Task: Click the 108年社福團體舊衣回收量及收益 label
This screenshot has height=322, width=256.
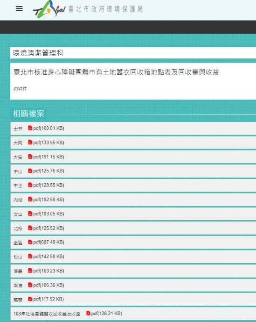Action: pos(47,314)
